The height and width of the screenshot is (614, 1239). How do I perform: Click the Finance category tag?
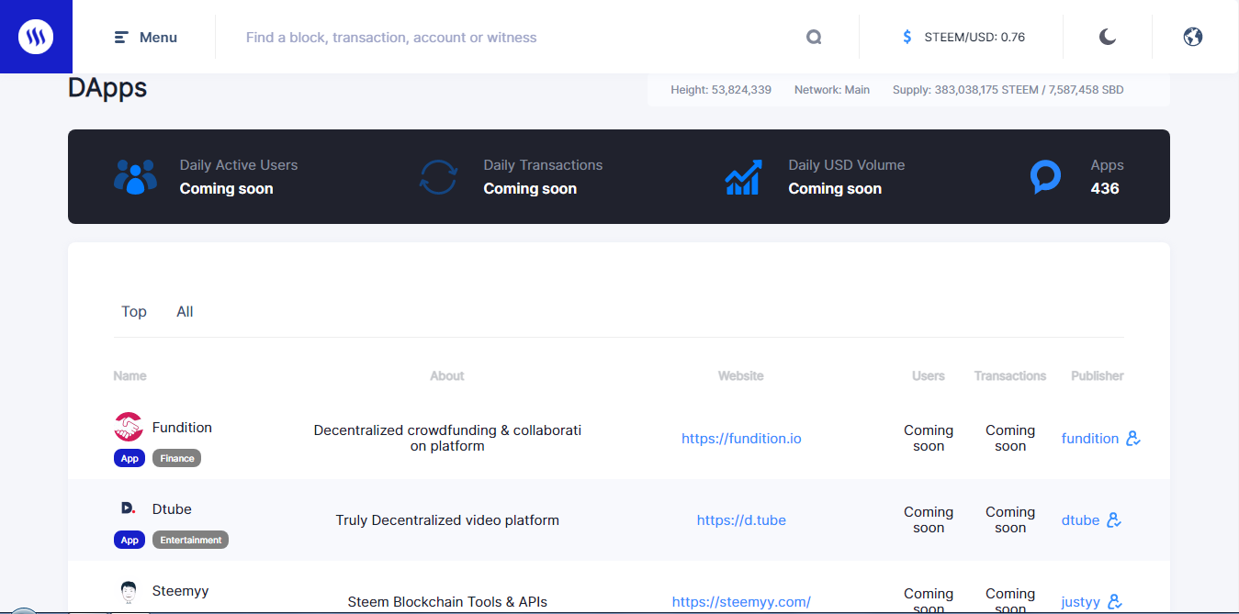[176, 458]
